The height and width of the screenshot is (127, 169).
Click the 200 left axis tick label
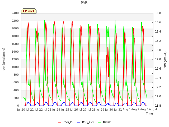pyautogui.click(x=16, y=98)
